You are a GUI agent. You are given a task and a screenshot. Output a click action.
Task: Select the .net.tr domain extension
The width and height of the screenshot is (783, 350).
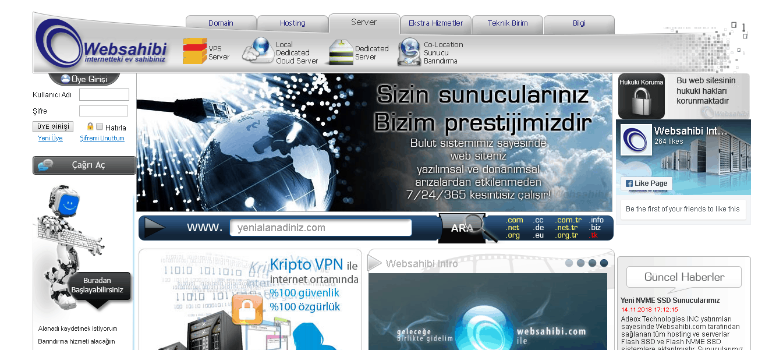tap(566, 228)
